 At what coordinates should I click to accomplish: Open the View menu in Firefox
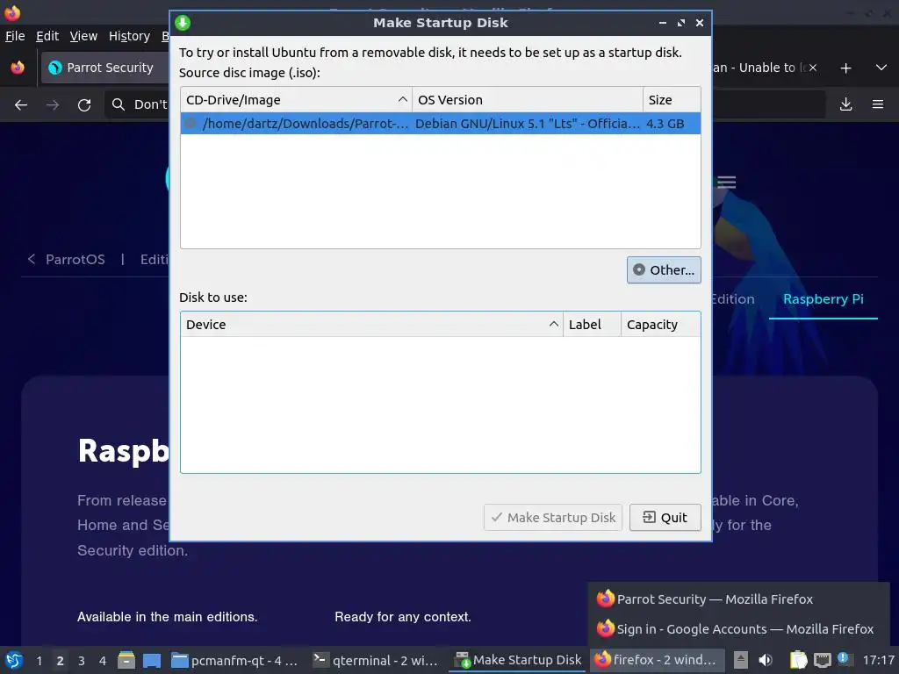[x=83, y=36]
